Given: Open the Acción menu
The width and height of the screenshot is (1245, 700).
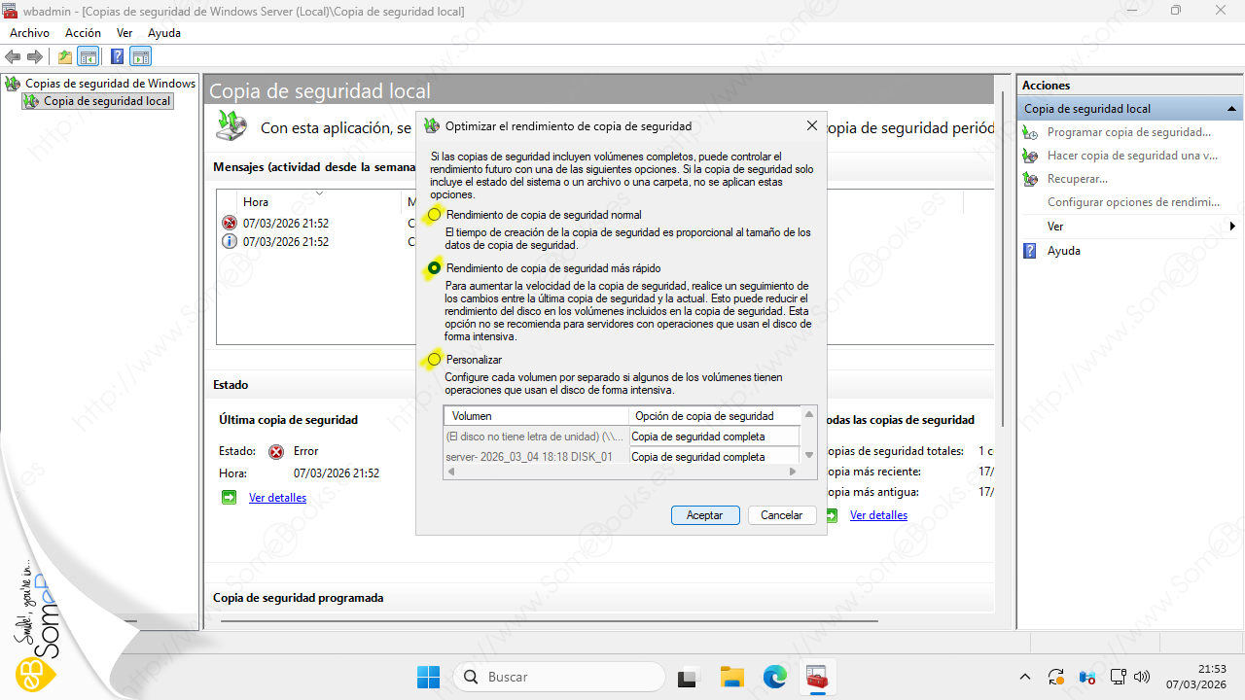Looking at the screenshot, I should 83,33.
